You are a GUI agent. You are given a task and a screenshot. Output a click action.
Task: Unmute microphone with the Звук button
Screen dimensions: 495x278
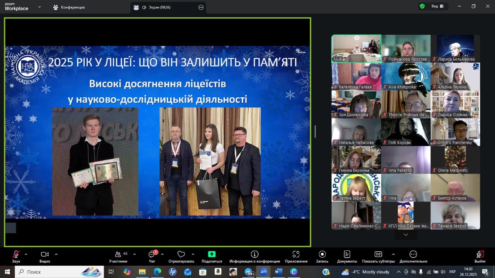(16, 254)
